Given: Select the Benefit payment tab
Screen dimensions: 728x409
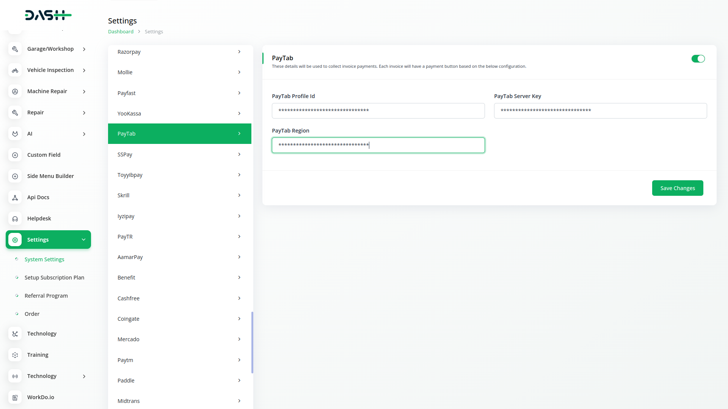Looking at the screenshot, I should [x=180, y=278].
